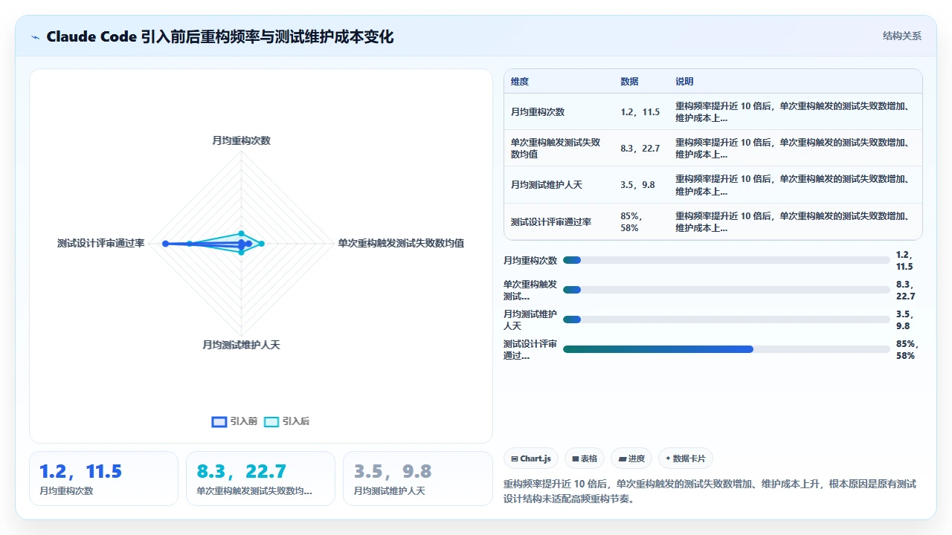This screenshot has width=952, height=535.
Task: Click the leftmost blue radar data point
Action: point(166,244)
